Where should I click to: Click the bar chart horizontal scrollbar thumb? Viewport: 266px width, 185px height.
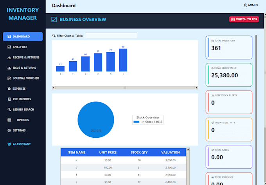(x=125, y=88)
